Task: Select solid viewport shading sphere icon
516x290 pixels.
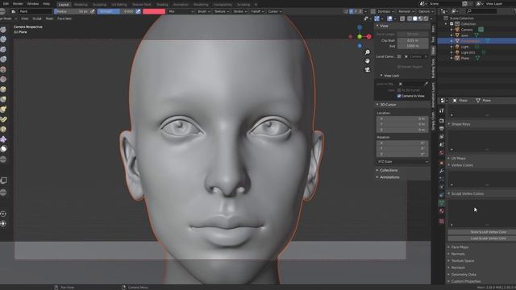Action: point(415,19)
